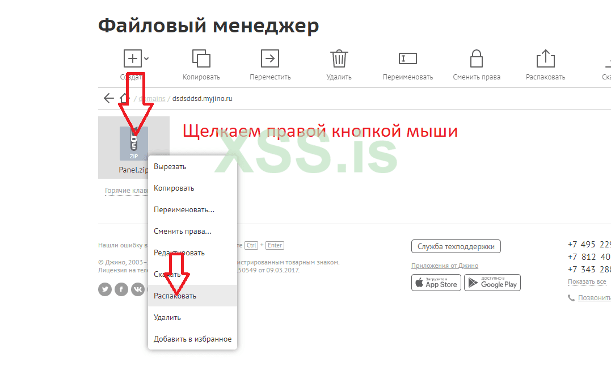This screenshot has width=611, height=366.
Task: Click the Создать plus icon
Action: [133, 58]
